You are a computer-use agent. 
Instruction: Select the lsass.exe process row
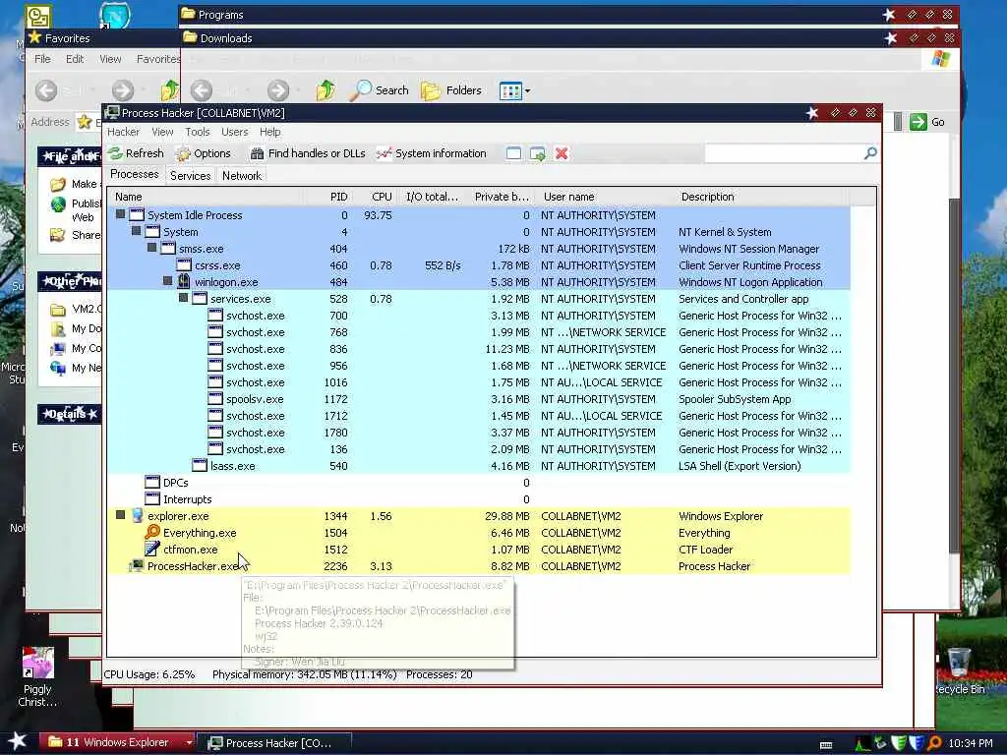(x=479, y=466)
